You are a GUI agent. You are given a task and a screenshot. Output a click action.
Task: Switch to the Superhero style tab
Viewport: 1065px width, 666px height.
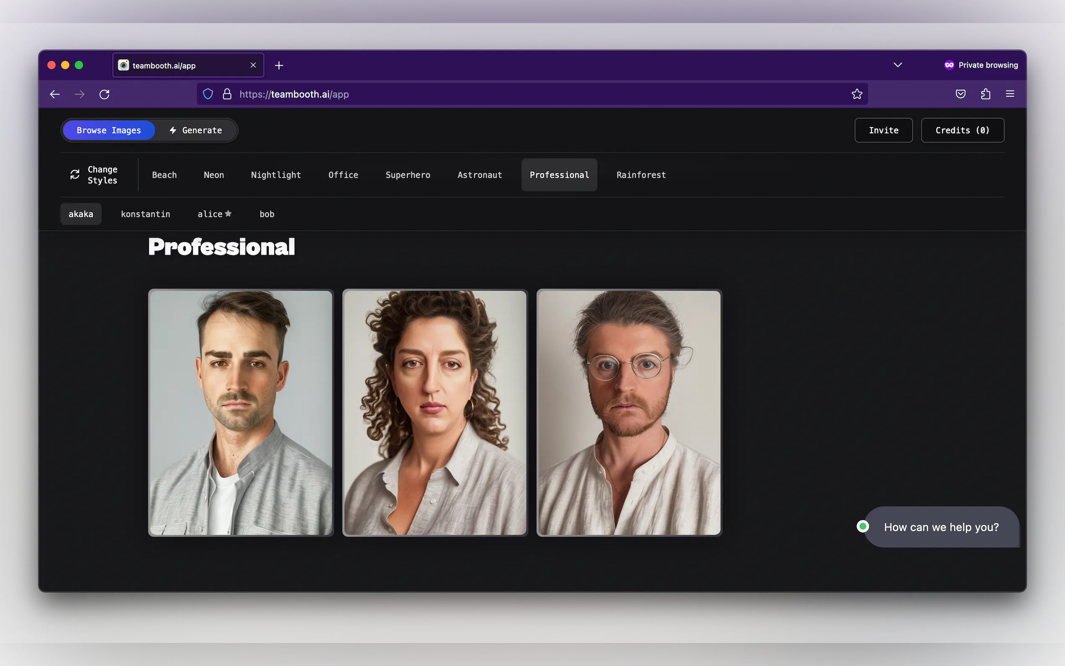pos(408,175)
